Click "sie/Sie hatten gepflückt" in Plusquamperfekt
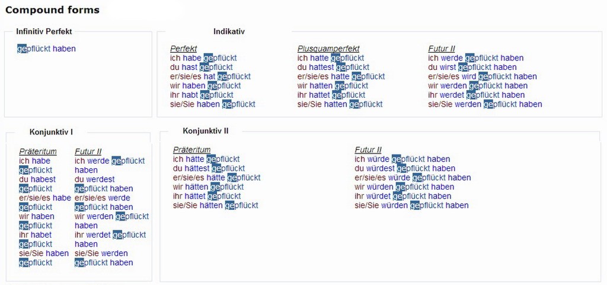 pos(340,104)
